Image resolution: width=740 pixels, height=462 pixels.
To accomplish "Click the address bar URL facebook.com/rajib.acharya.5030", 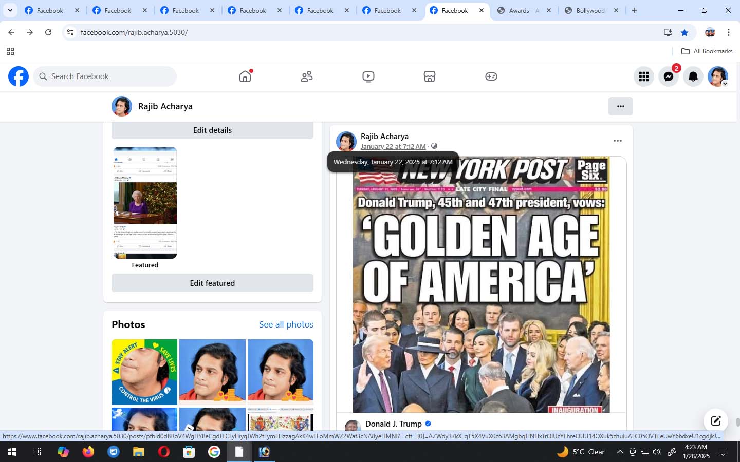I will 134,32.
